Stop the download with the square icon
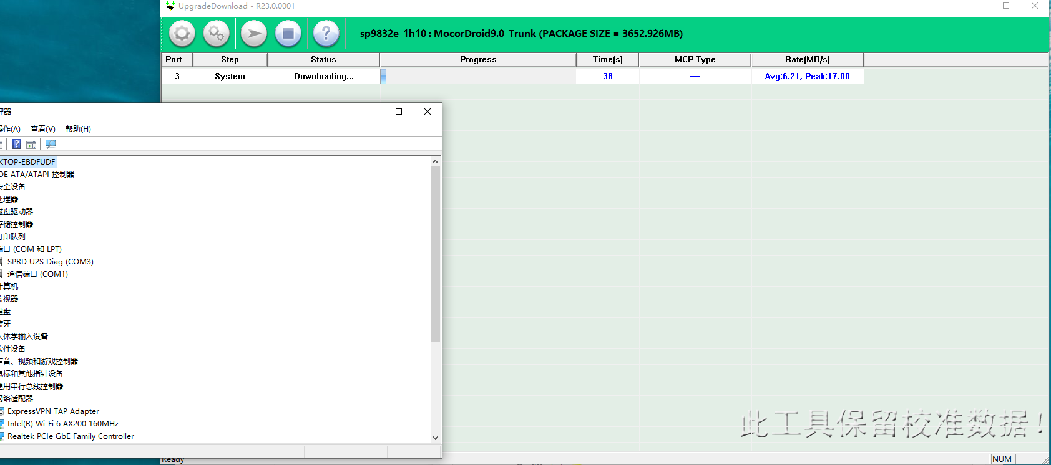1051x465 pixels. pyautogui.click(x=288, y=34)
